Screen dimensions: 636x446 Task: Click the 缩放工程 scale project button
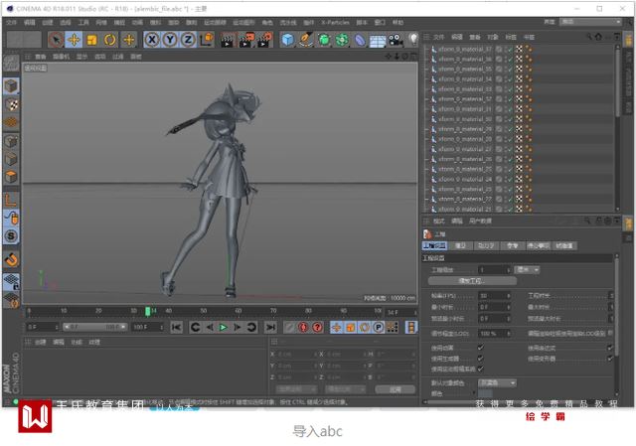(472, 280)
